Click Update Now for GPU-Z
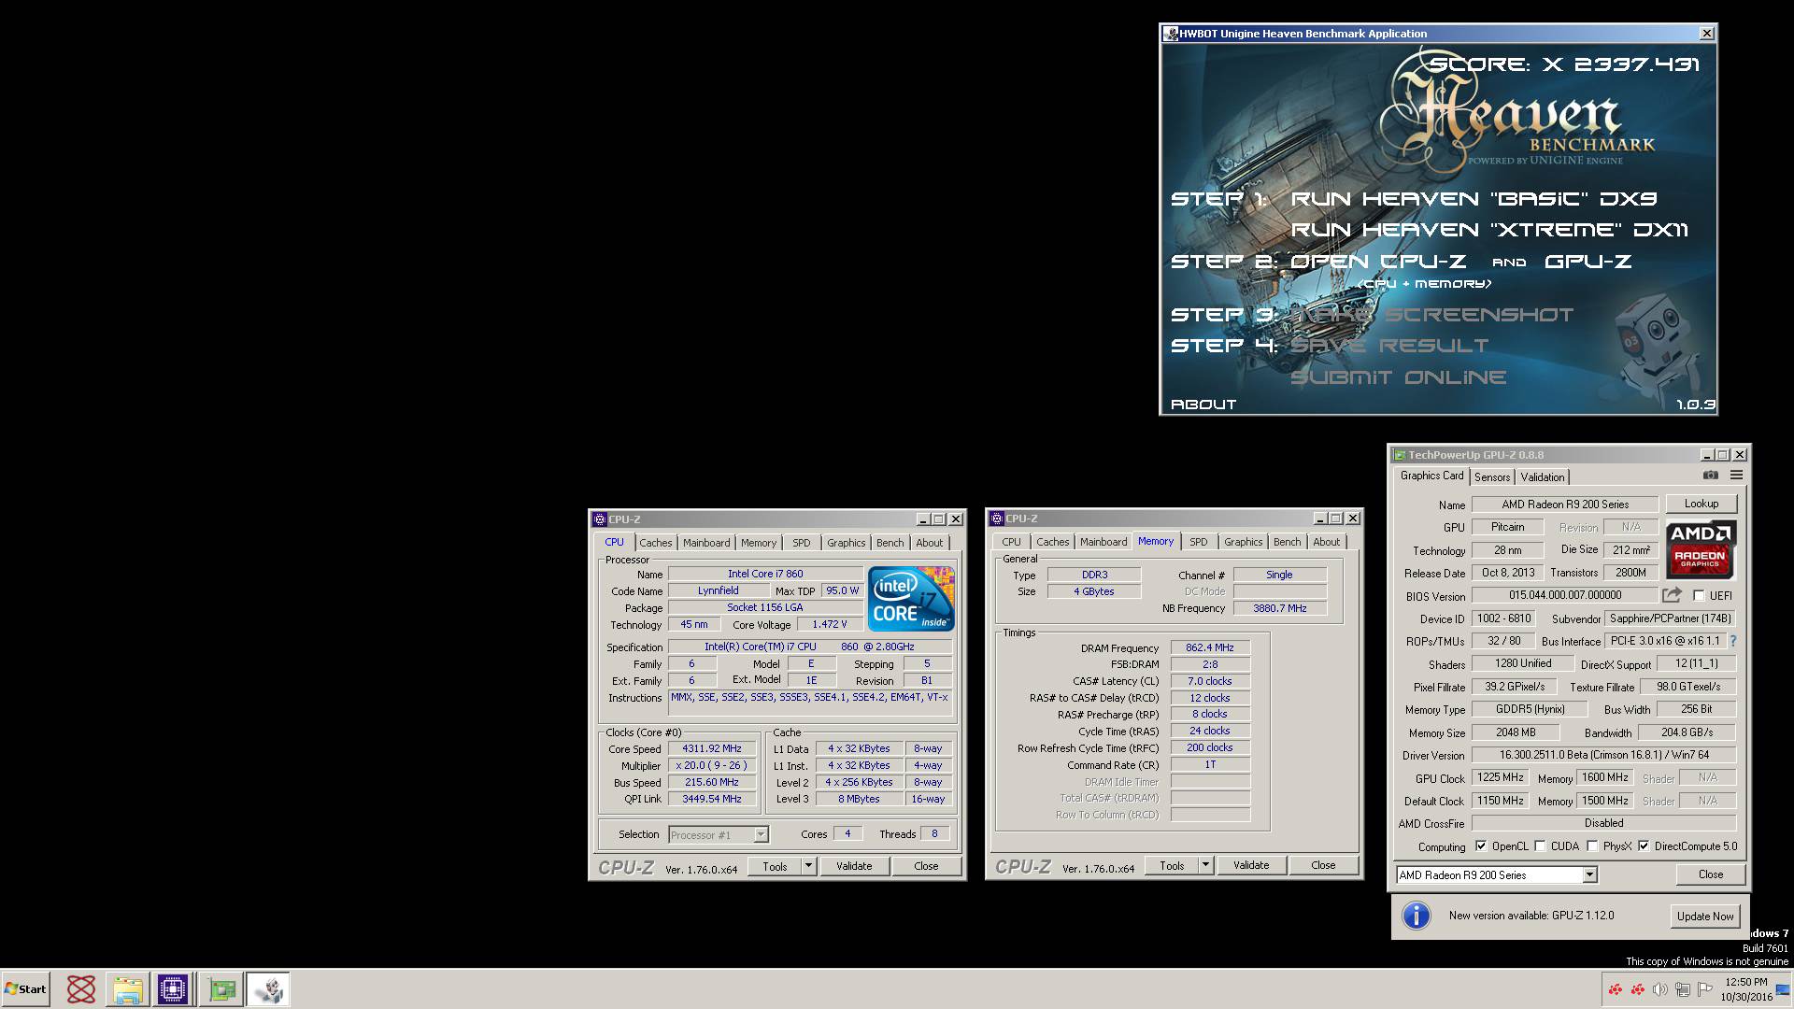Image resolution: width=1794 pixels, height=1009 pixels. 1705,917
